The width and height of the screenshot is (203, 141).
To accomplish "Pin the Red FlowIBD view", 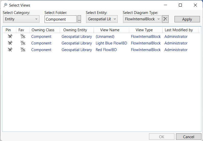I will pos(10,50).
